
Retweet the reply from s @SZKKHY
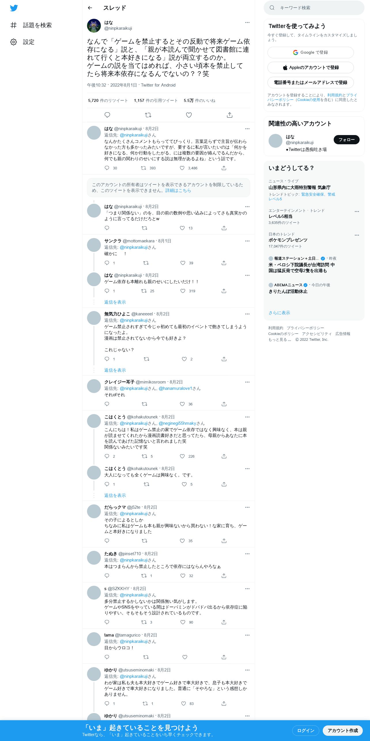144,622
